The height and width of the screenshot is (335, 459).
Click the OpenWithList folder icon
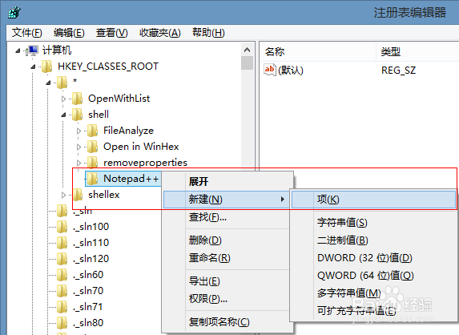77,99
